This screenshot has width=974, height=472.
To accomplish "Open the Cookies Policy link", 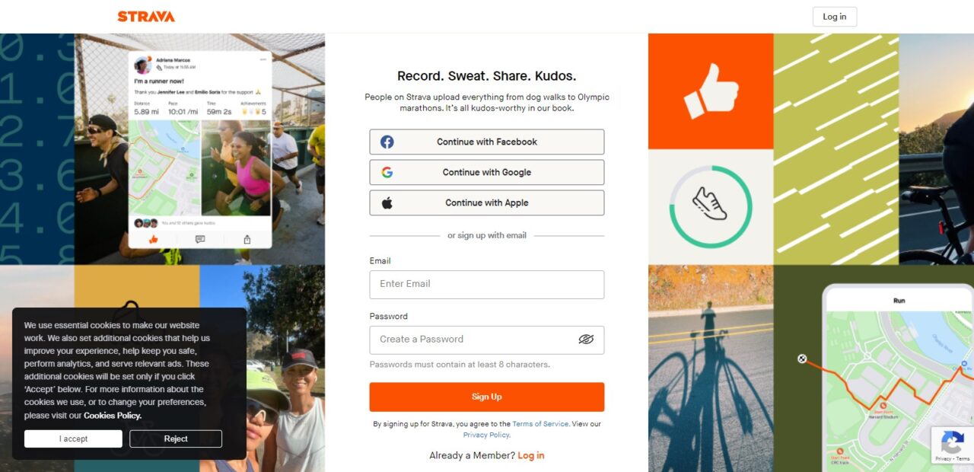I will tap(113, 416).
